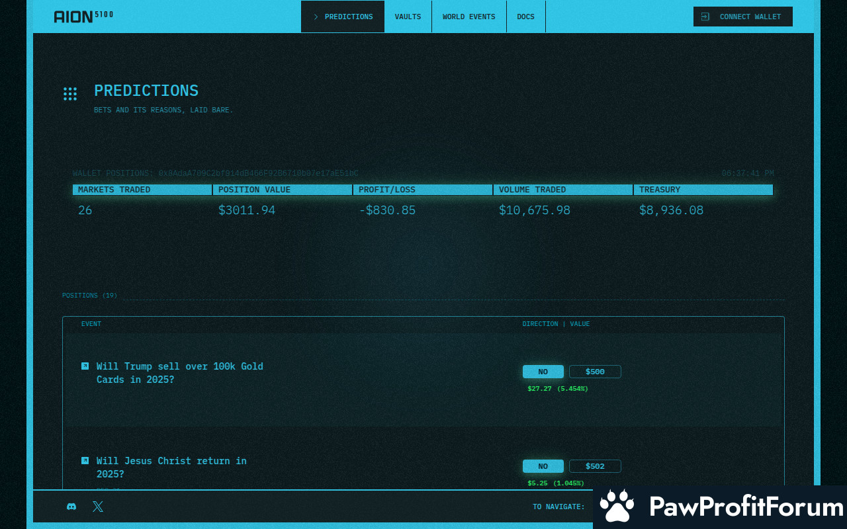Image resolution: width=847 pixels, height=529 pixels.
Task: Select the Predictions tab
Action: click(x=343, y=17)
